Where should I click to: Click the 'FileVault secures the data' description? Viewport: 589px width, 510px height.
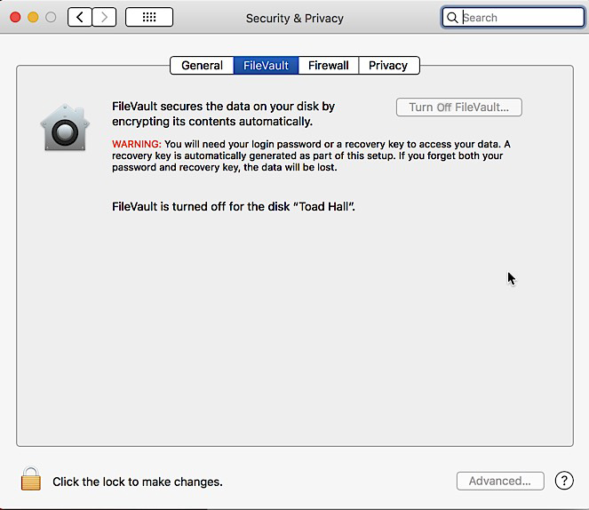[x=223, y=114]
